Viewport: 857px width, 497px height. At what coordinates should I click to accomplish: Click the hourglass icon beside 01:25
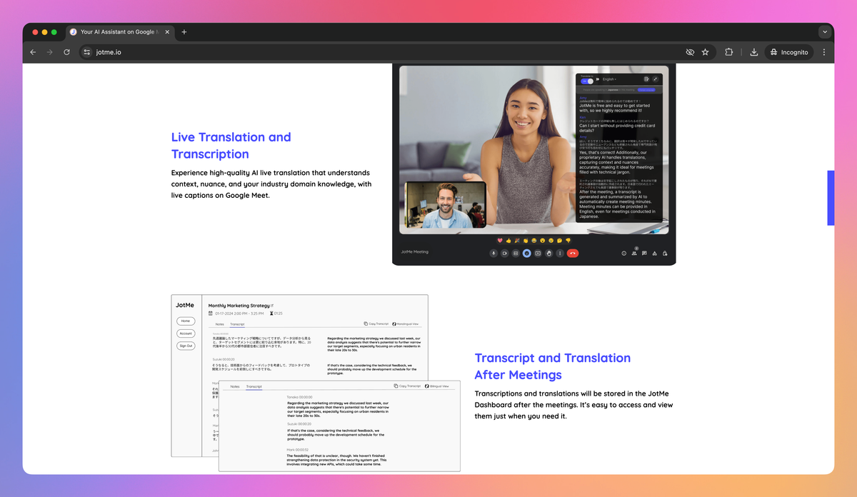point(271,313)
